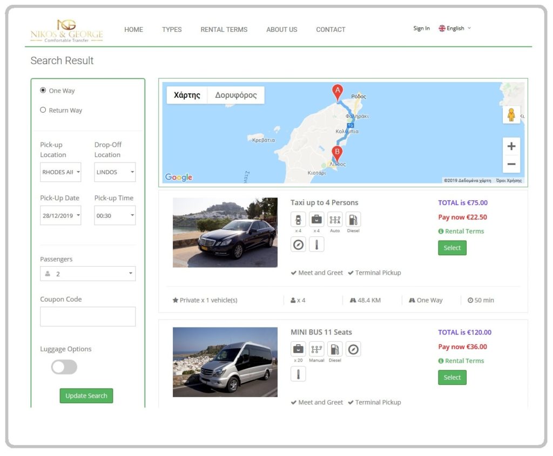
Task: Click the mini bus compass navigation icon
Action: click(x=353, y=349)
